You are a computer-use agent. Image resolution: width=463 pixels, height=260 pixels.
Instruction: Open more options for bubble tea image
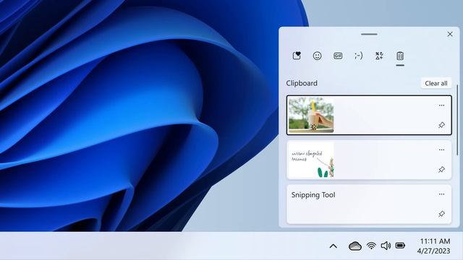(441, 105)
